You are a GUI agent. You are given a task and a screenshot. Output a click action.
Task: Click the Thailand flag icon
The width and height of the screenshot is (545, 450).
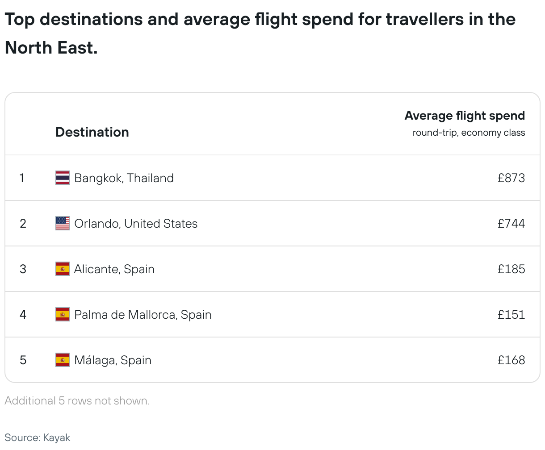point(62,178)
